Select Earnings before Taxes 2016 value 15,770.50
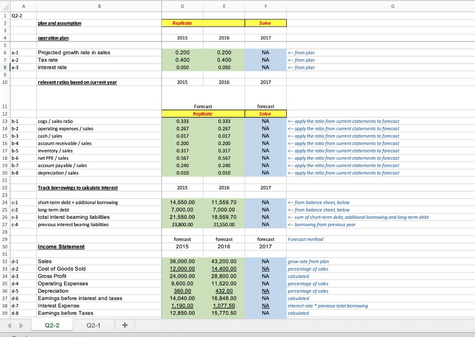The height and width of the screenshot is (337, 475). pyautogui.click(x=224, y=313)
